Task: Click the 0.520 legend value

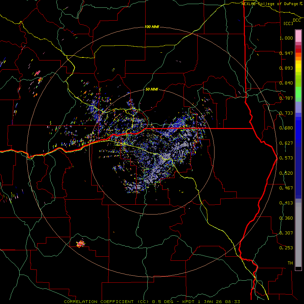Action: (x=286, y=173)
